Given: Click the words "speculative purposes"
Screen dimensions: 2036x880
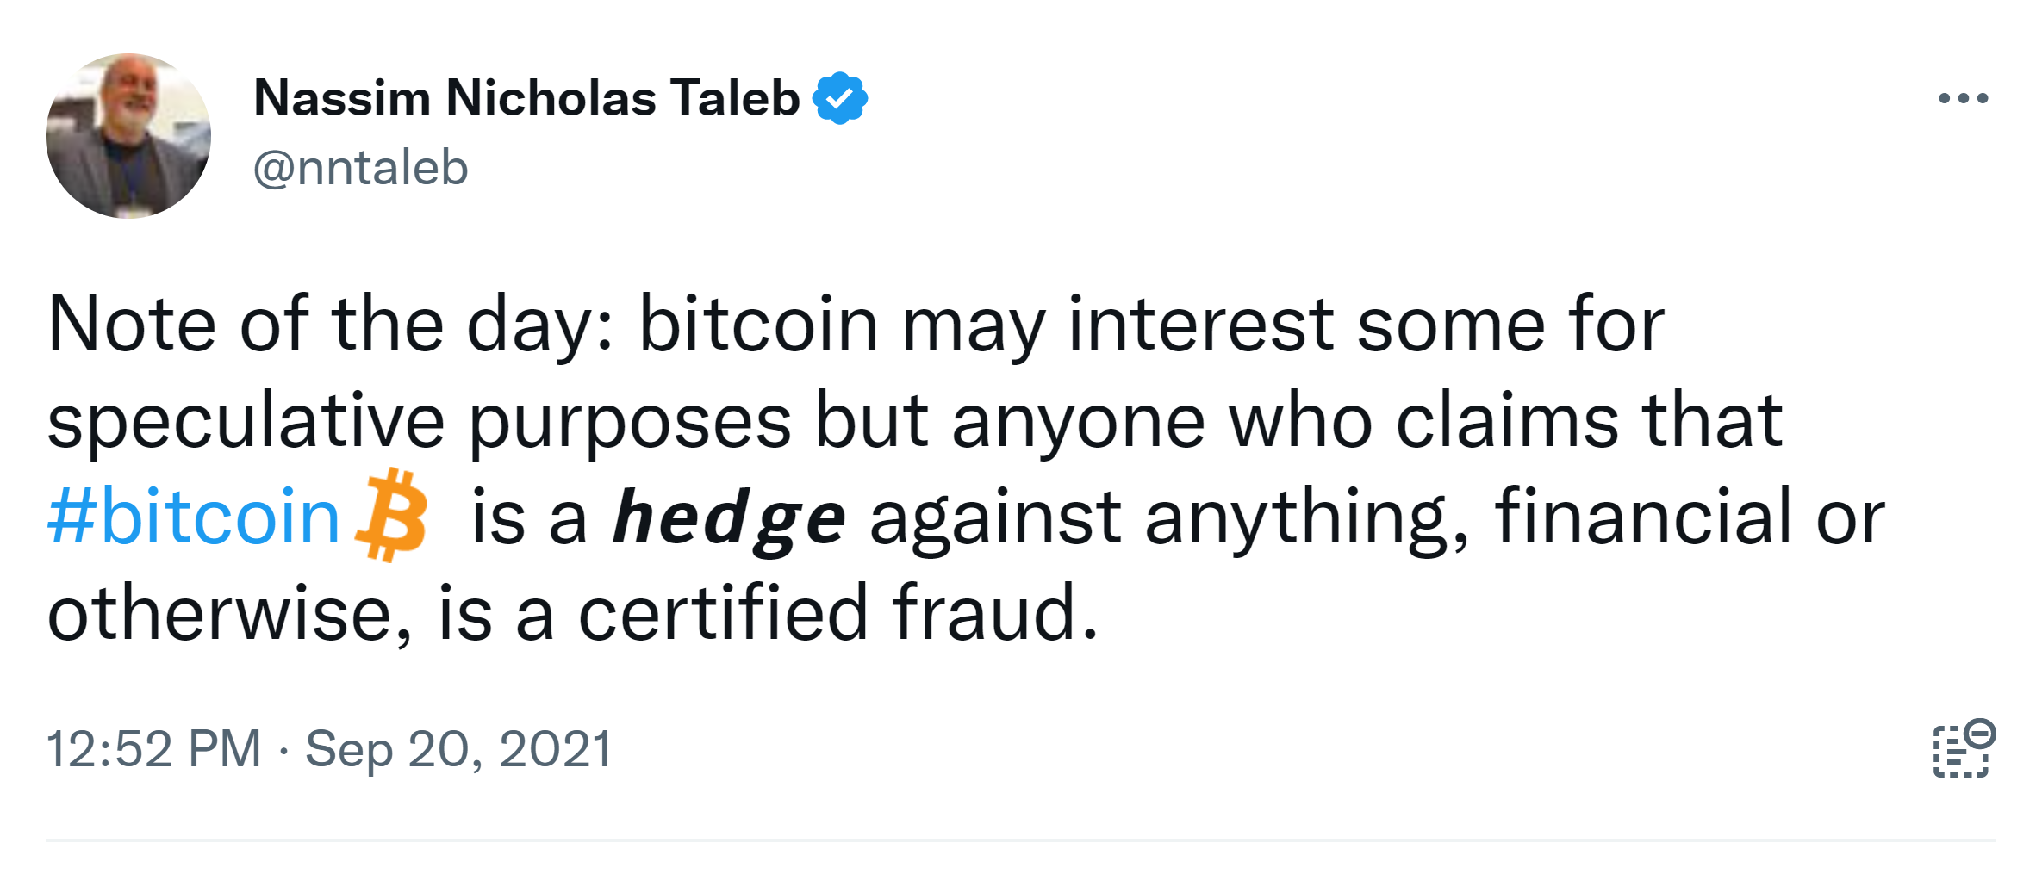Looking at the screenshot, I should coord(419,422).
